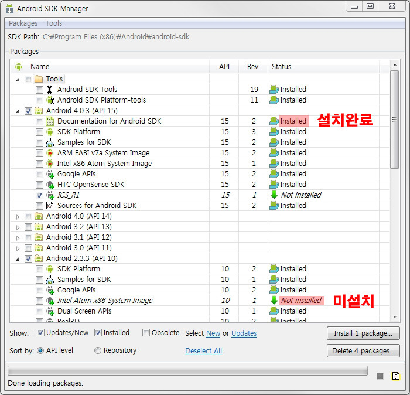Uncheck the Android 4.0.3 (API 15) checkbox
The height and width of the screenshot is (395, 410).
[28, 111]
